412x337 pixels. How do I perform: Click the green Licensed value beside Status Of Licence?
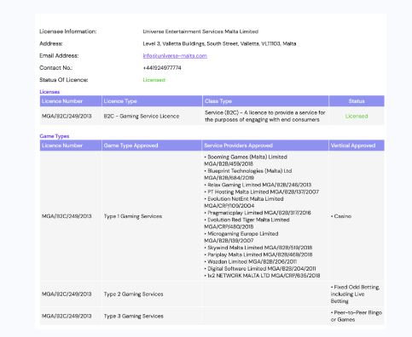[154, 80]
